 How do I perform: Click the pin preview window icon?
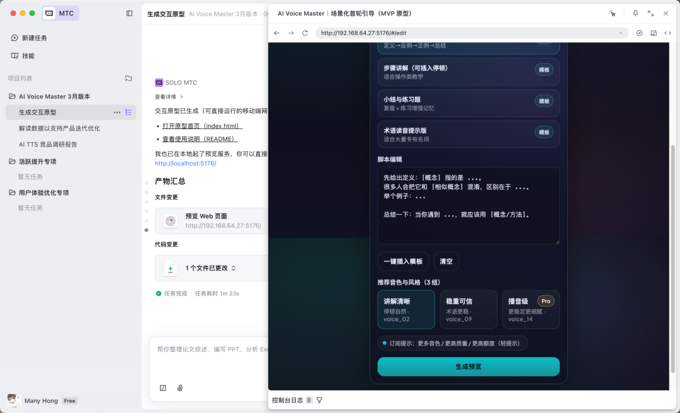coord(635,13)
